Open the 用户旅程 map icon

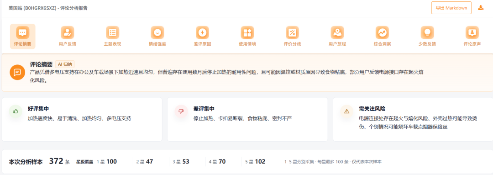pyautogui.click(x=337, y=32)
